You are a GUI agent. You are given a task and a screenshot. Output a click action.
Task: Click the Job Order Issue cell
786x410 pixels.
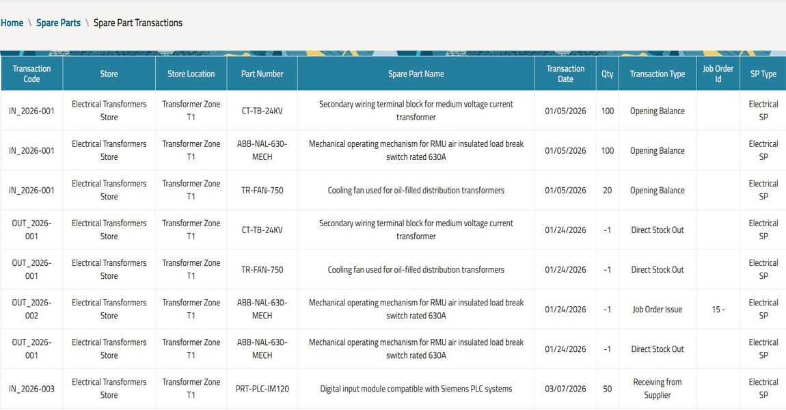pos(657,310)
